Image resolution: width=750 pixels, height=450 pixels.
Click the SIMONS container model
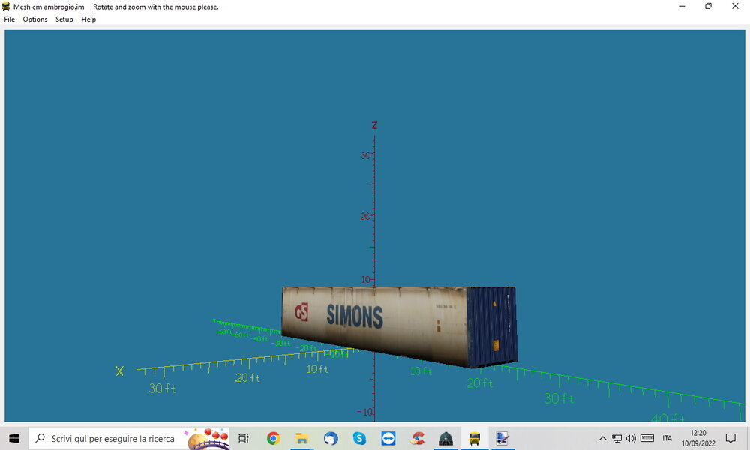(x=400, y=326)
